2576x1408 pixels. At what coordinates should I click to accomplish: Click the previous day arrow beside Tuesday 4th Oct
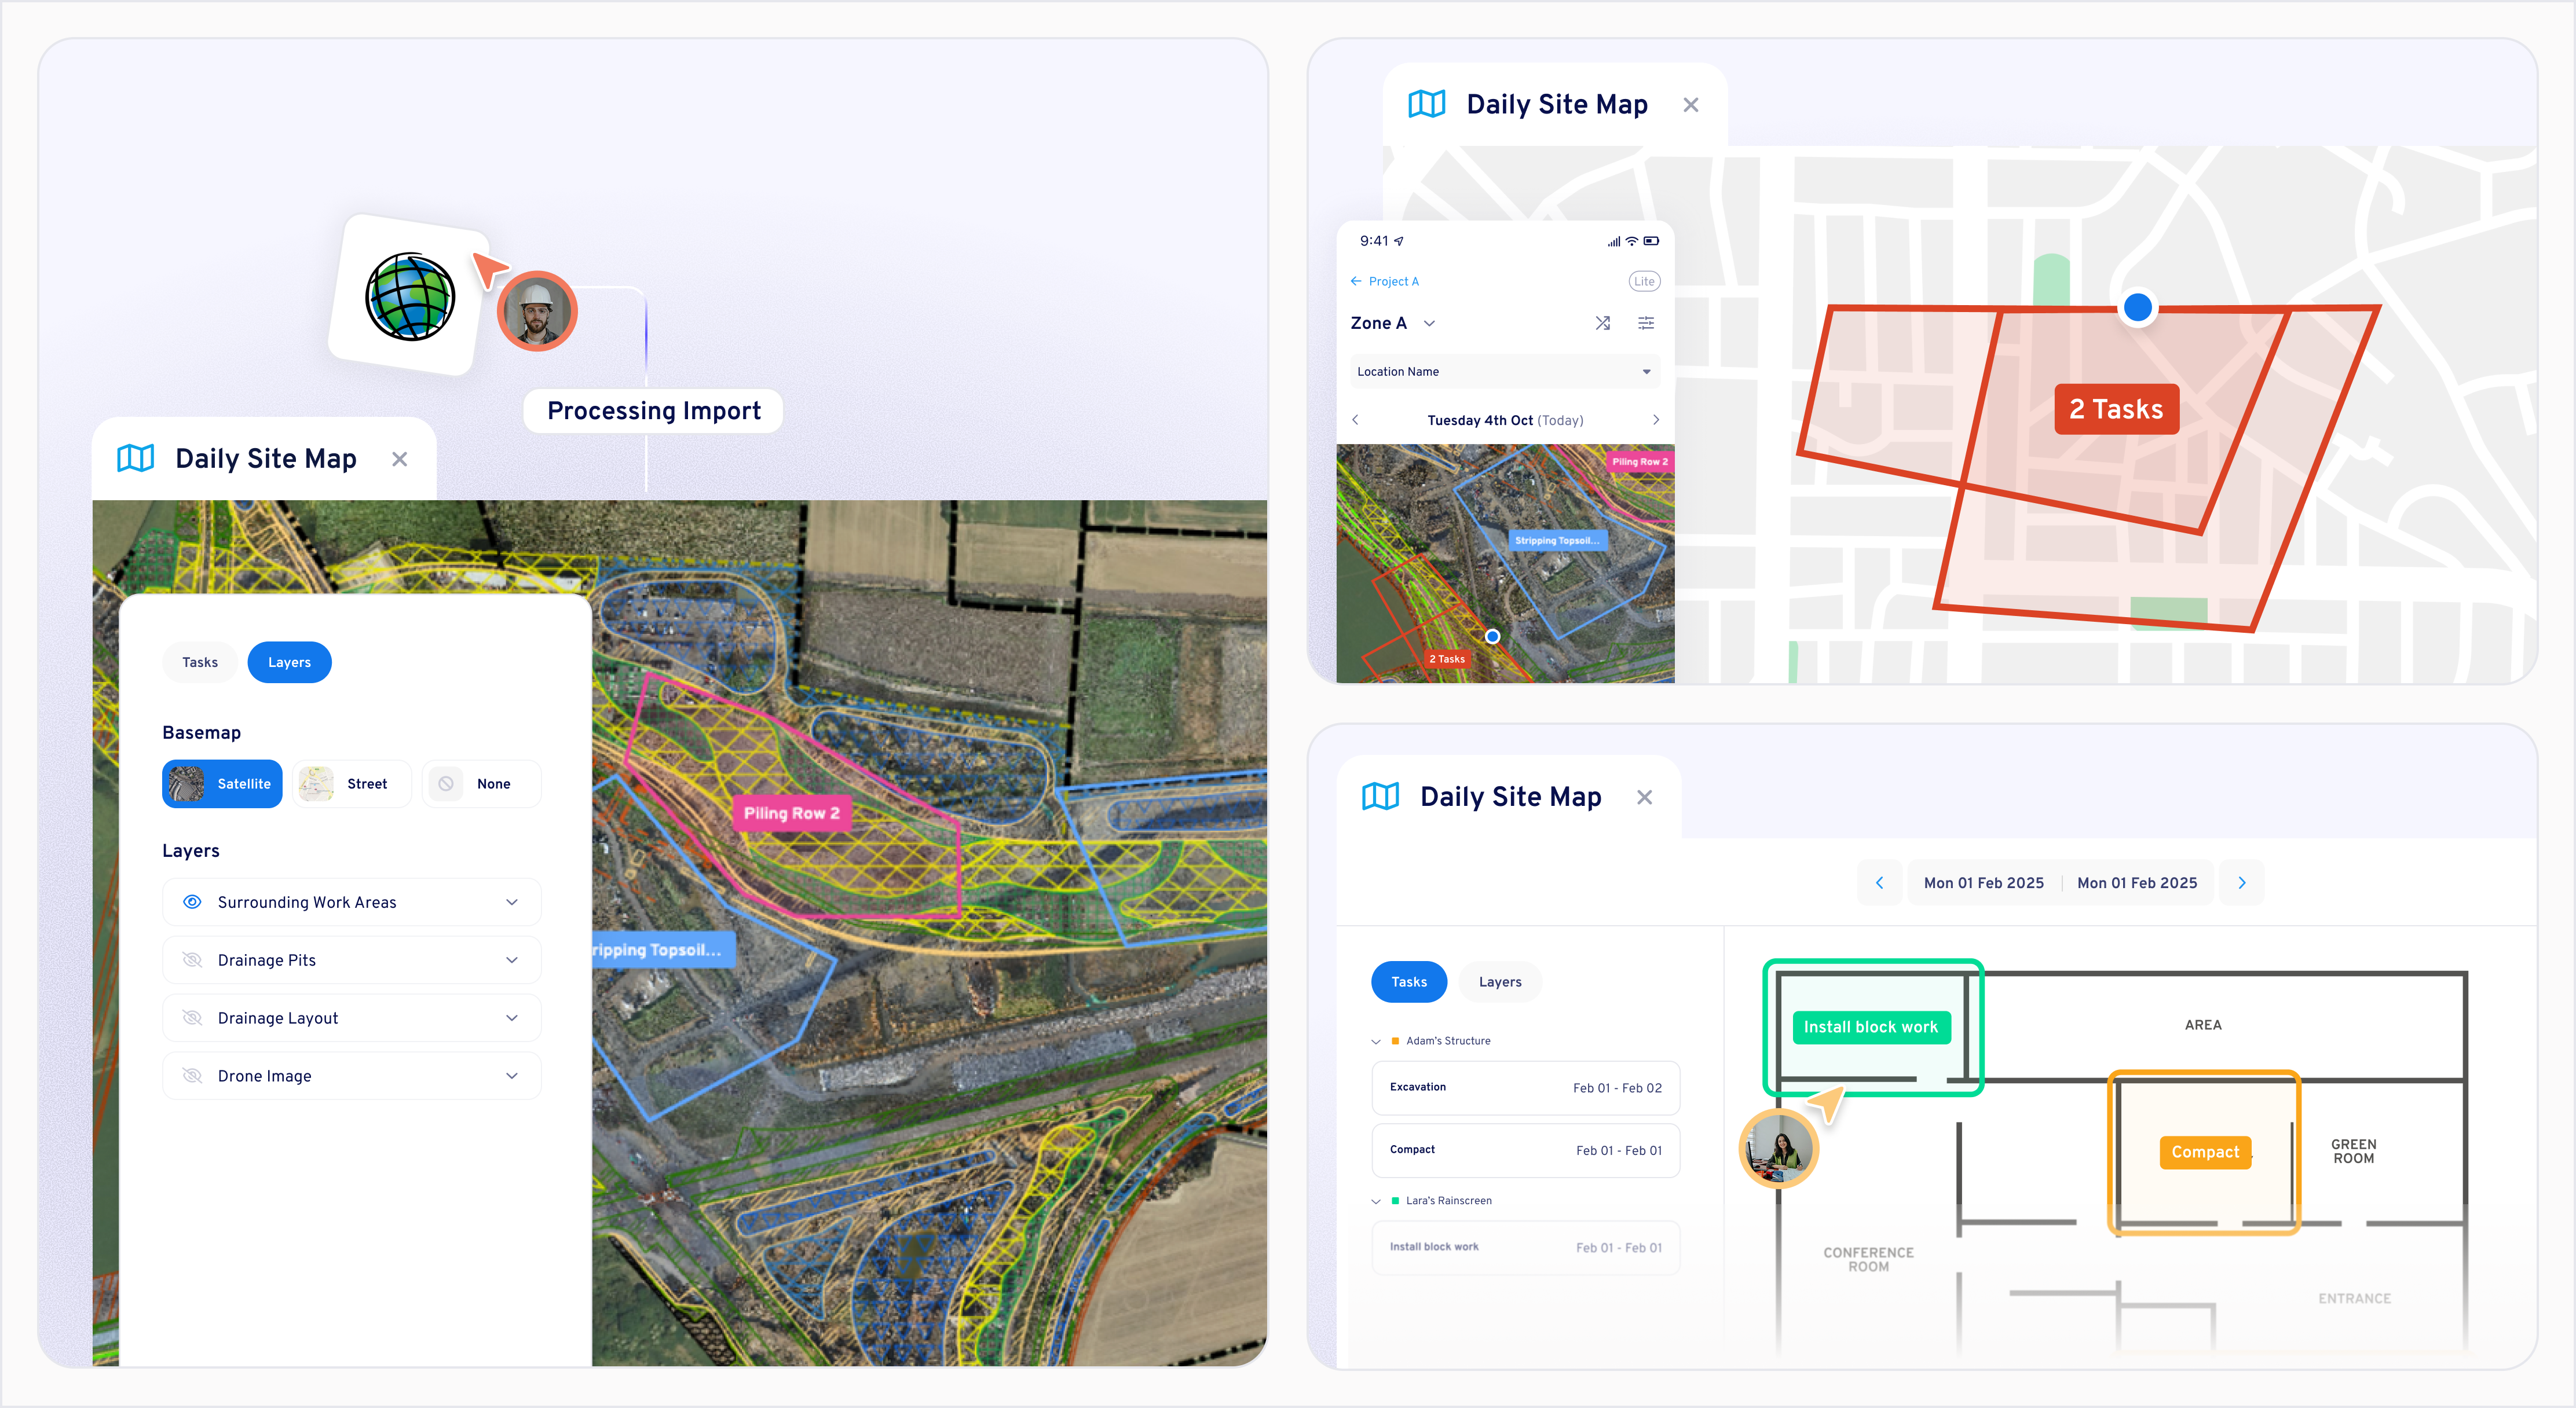1356,420
